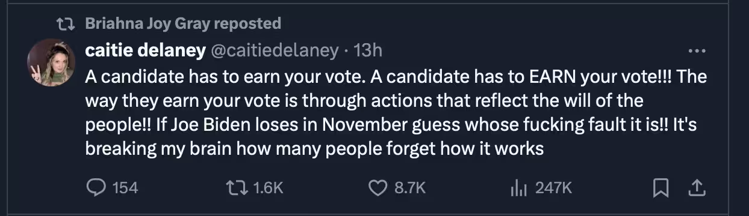Bookmark this tweet using the bookmark icon

tap(661, 188)
